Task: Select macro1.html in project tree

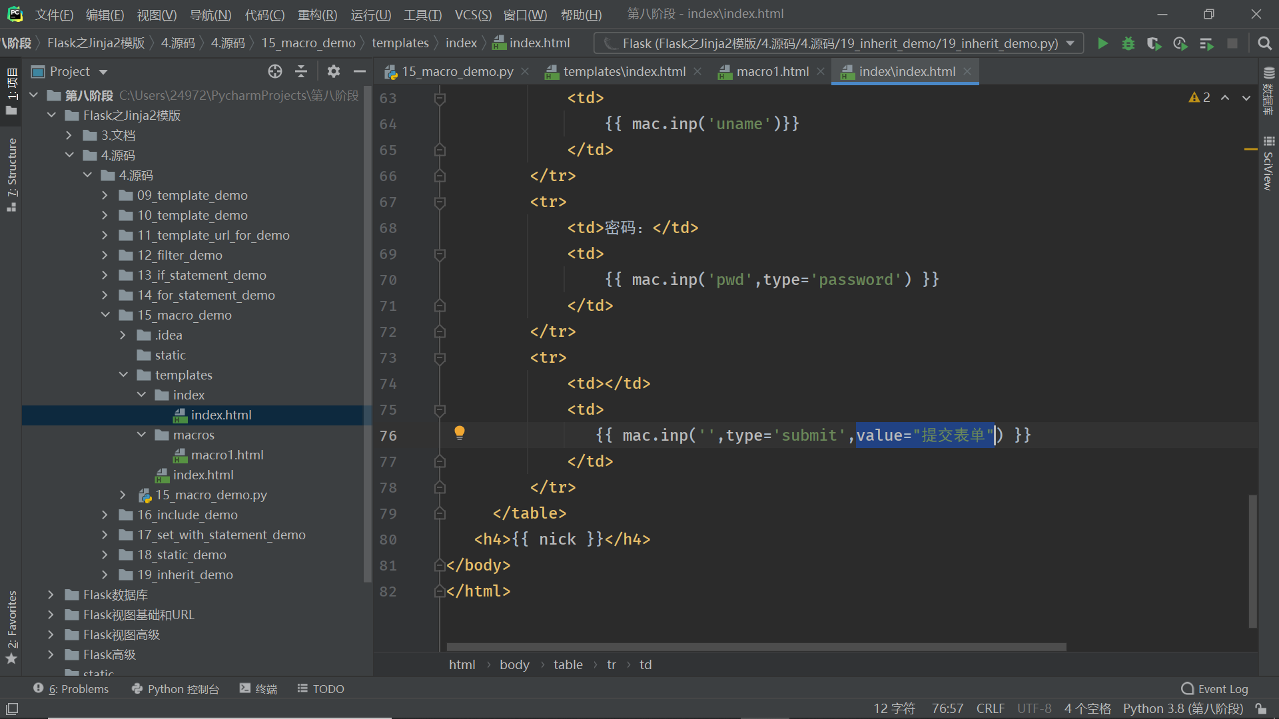Action: coord(227,455)
